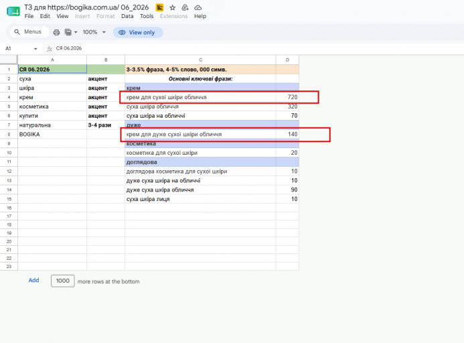Click the yellow table icon beside title
Image resolution: width=464 pixels, height=343 pixels.
click(159, 7)
